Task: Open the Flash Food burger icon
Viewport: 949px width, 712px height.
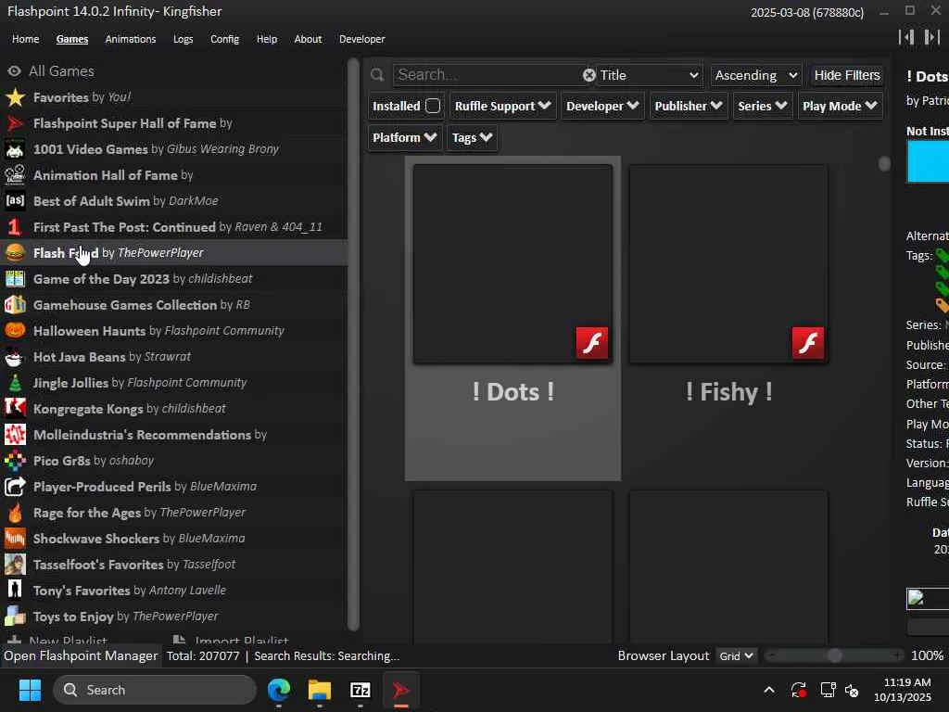Action: pyautogui.click(x=15, y=253)
